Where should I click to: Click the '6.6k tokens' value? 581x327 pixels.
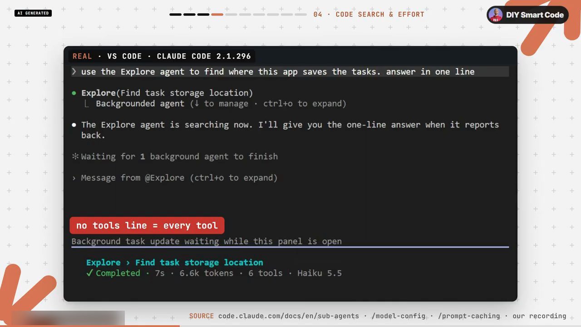[207, 273]
